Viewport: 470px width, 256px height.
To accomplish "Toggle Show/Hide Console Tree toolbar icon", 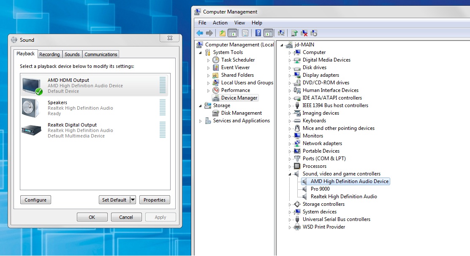I will (233, 33).
